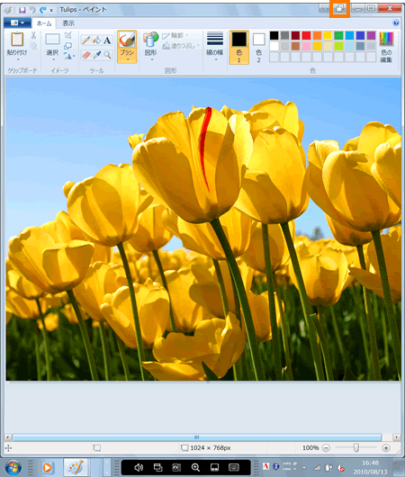The image size is (405, 477).
Task: Switch to the View ribbon tab
Action: click(68, 23)
